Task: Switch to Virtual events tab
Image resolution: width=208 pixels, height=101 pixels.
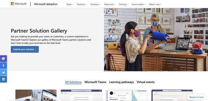Action: pos(146,82)
